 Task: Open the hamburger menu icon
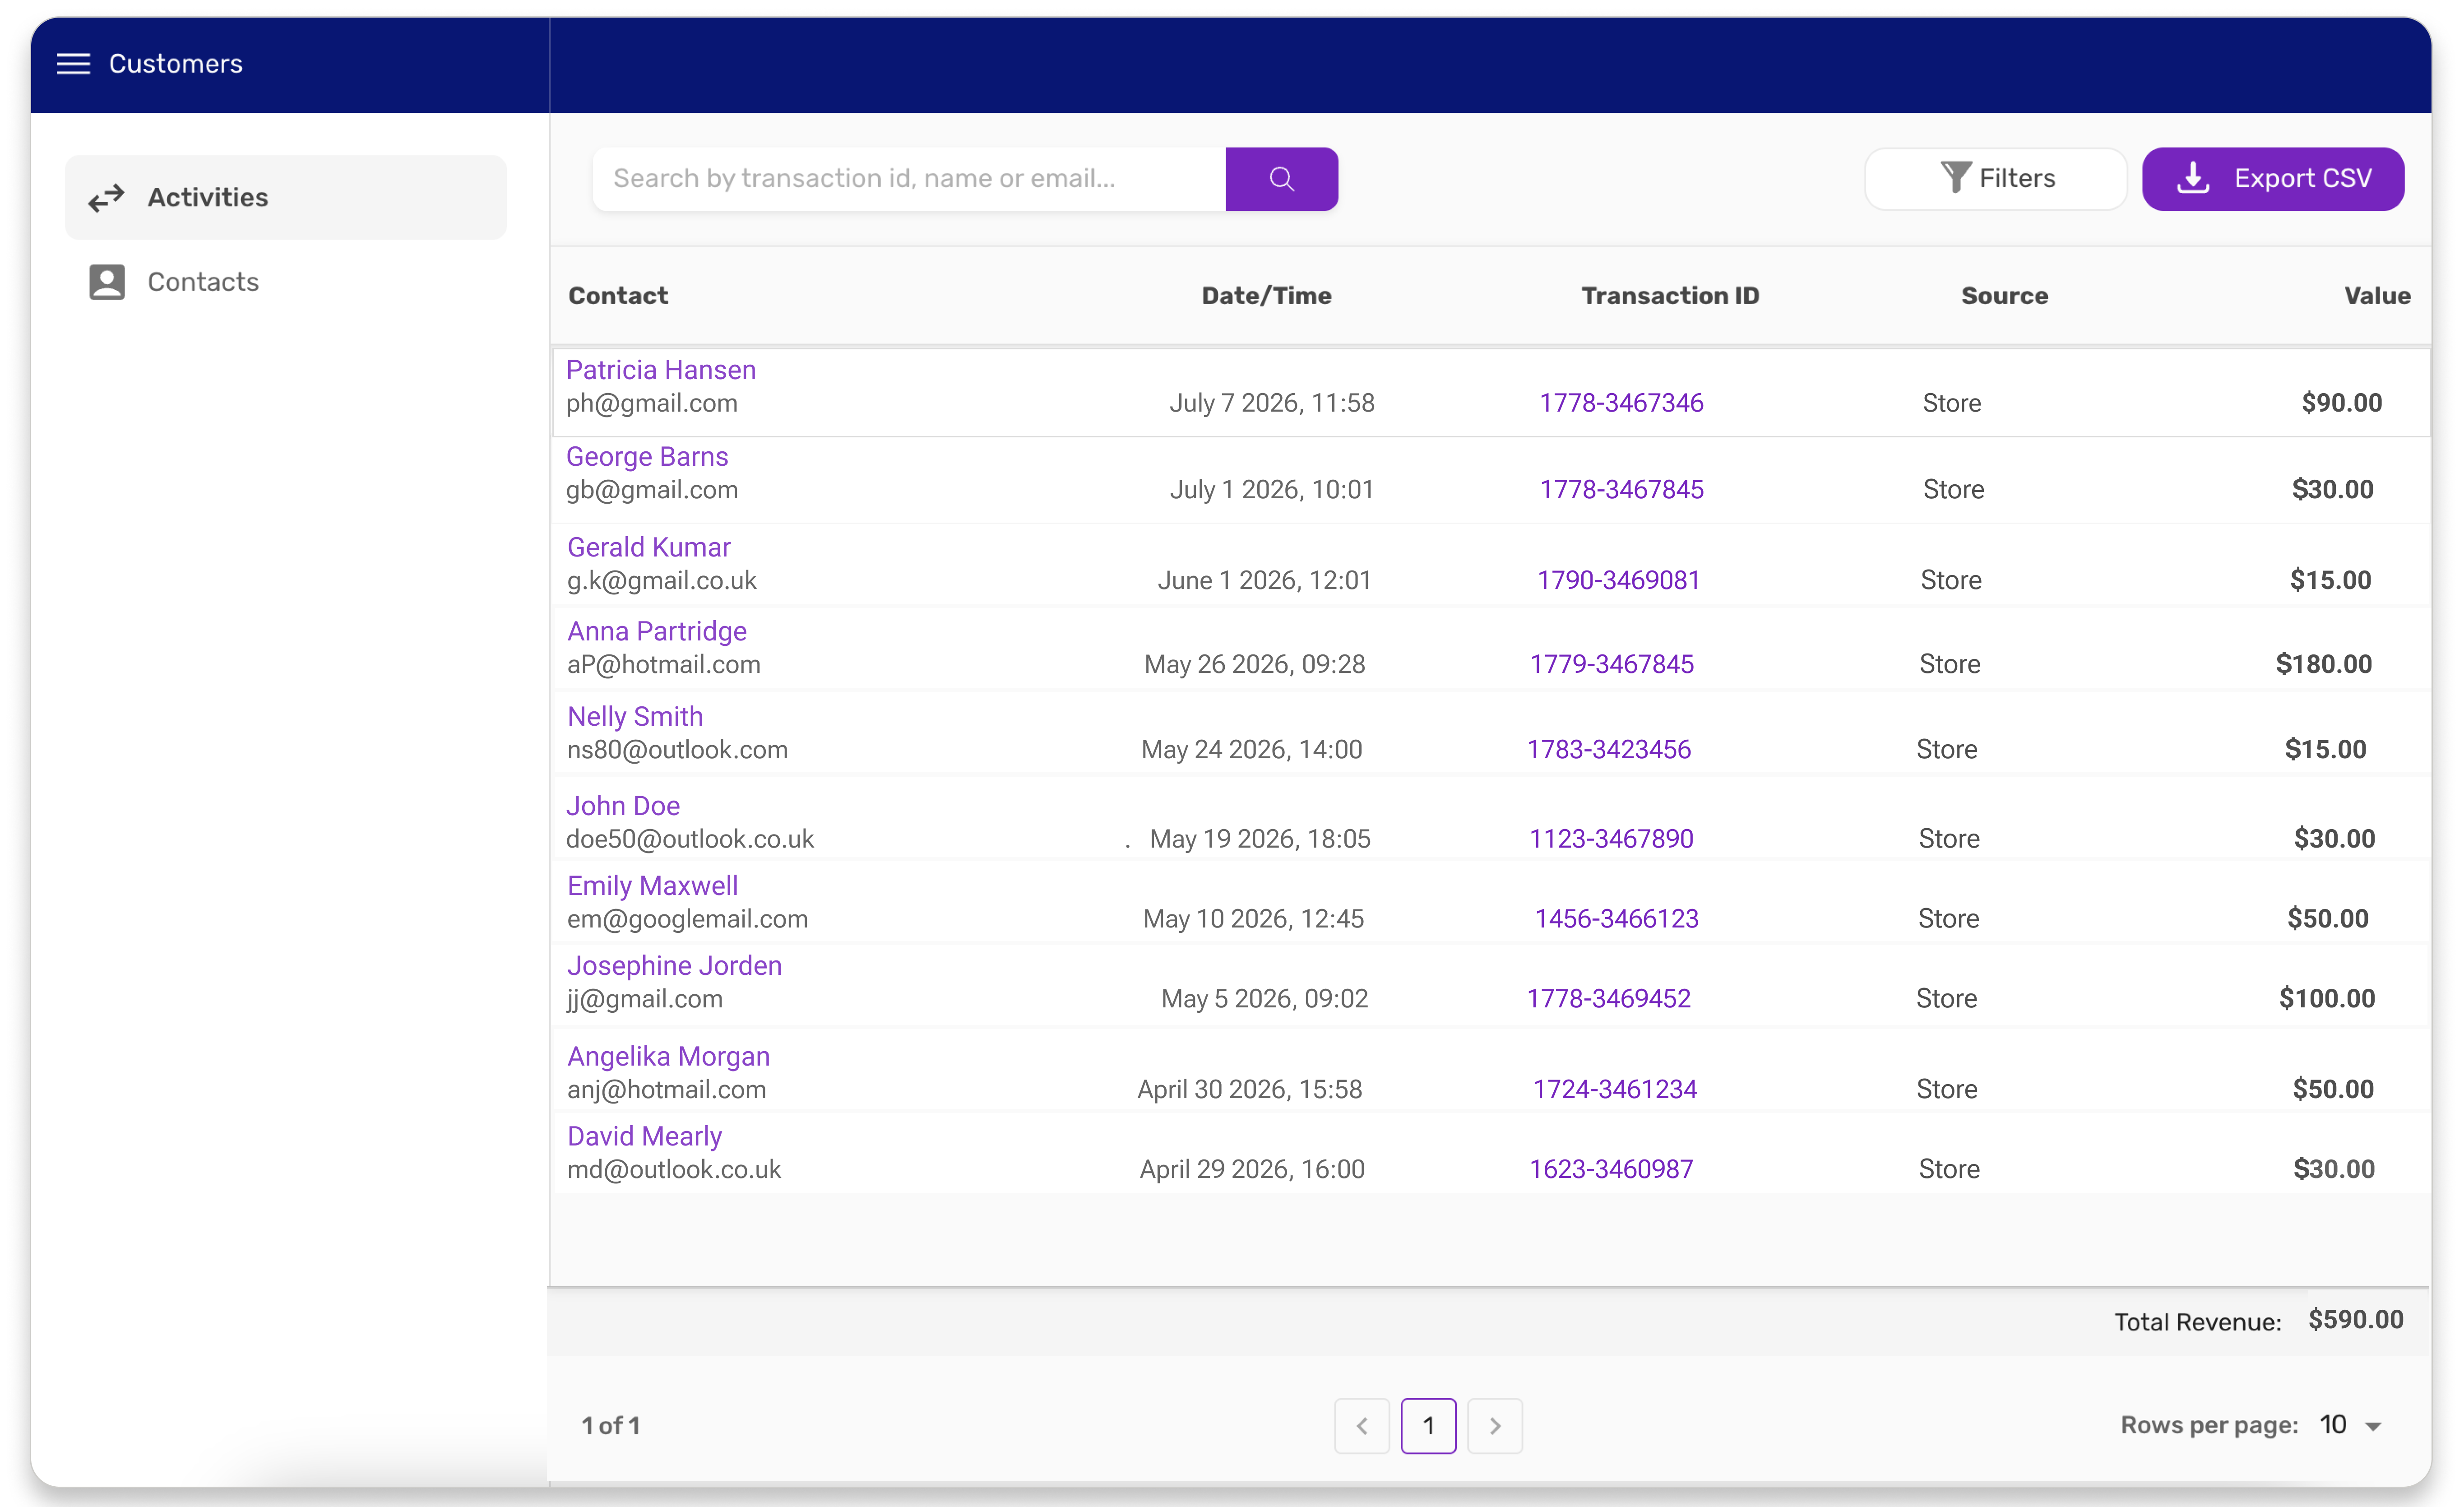point(73,64)
